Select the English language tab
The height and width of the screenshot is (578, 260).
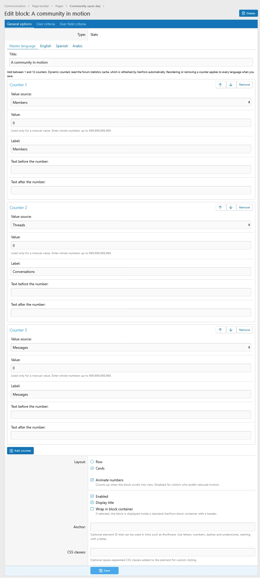pos(45,46)
